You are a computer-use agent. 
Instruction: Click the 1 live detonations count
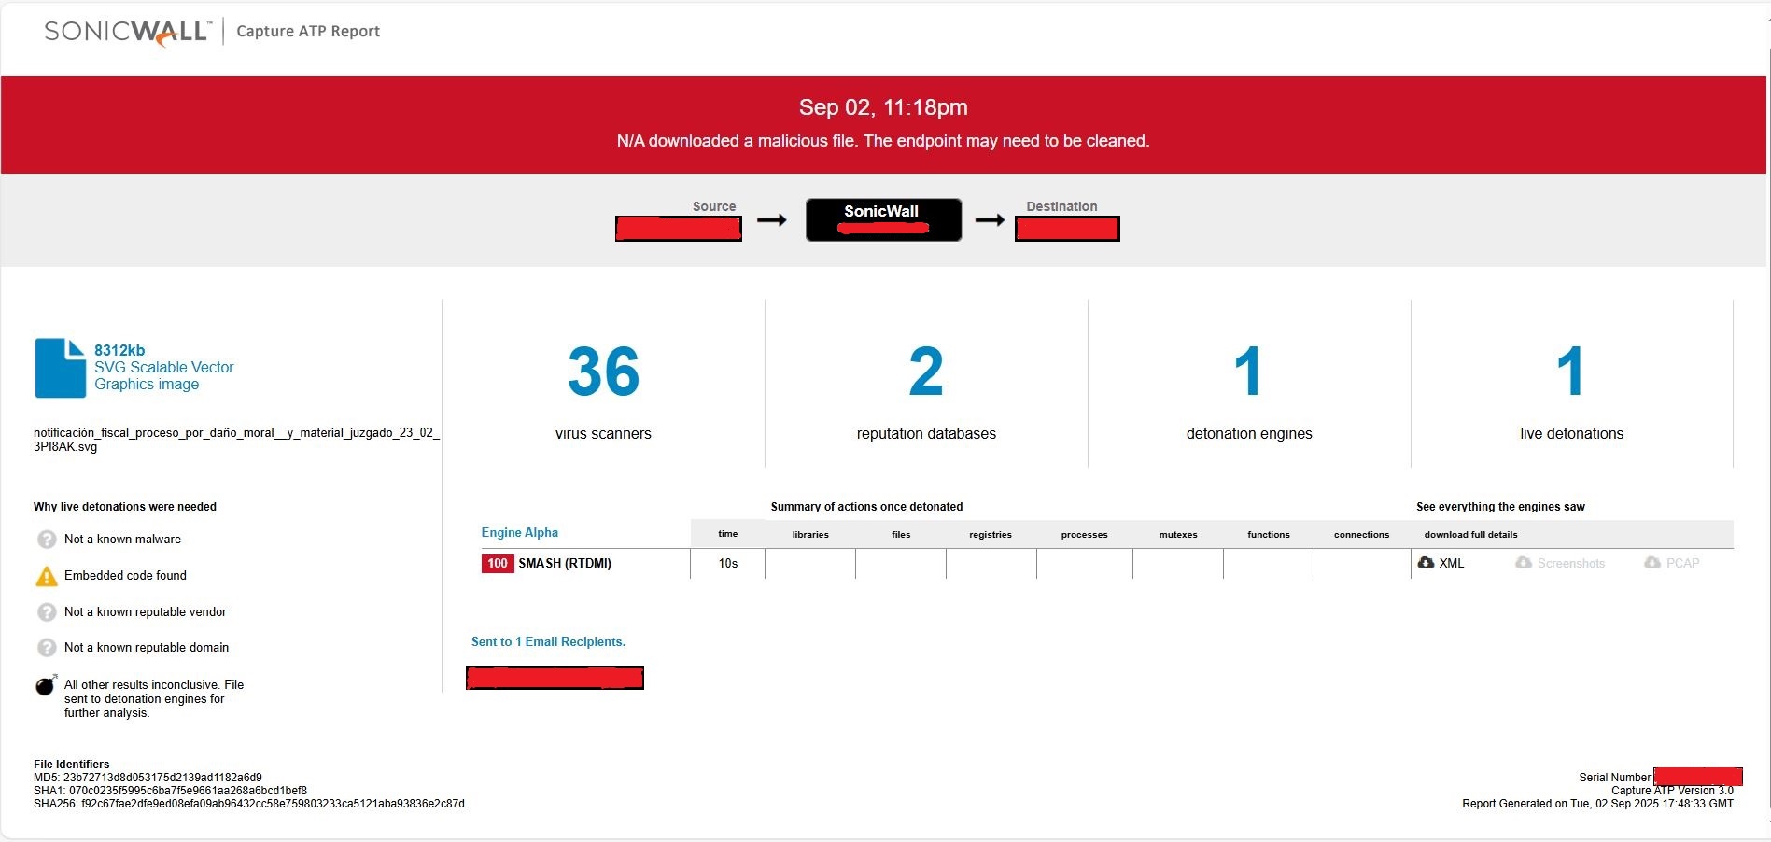pos(1570,372)
